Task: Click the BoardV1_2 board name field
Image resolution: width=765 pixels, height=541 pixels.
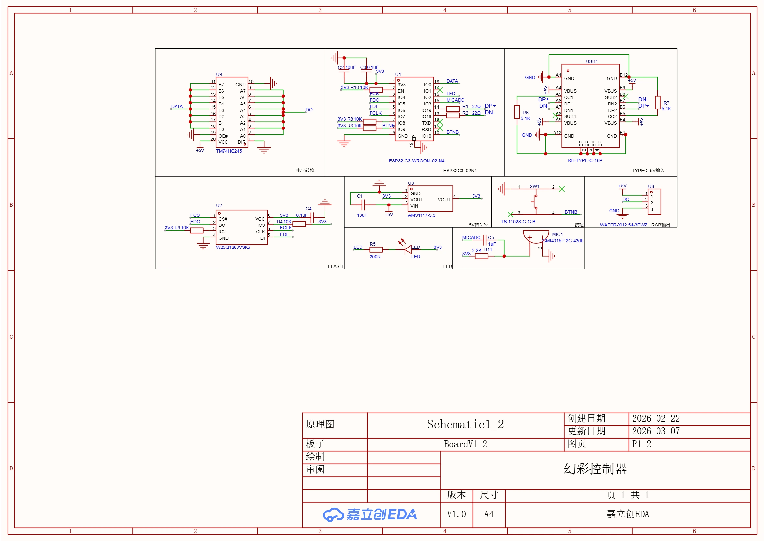Action: pos(465,444)
